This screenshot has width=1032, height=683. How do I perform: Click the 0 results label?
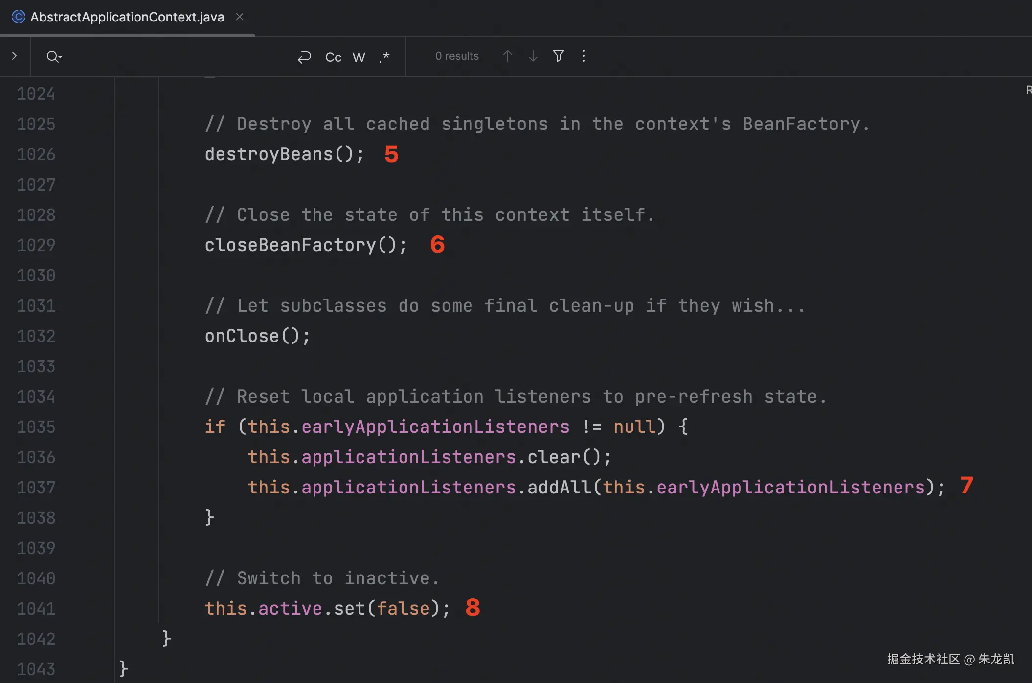457,56
